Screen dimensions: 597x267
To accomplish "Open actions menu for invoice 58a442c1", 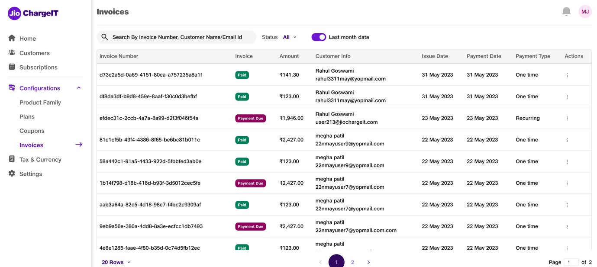I will [567, 161].
